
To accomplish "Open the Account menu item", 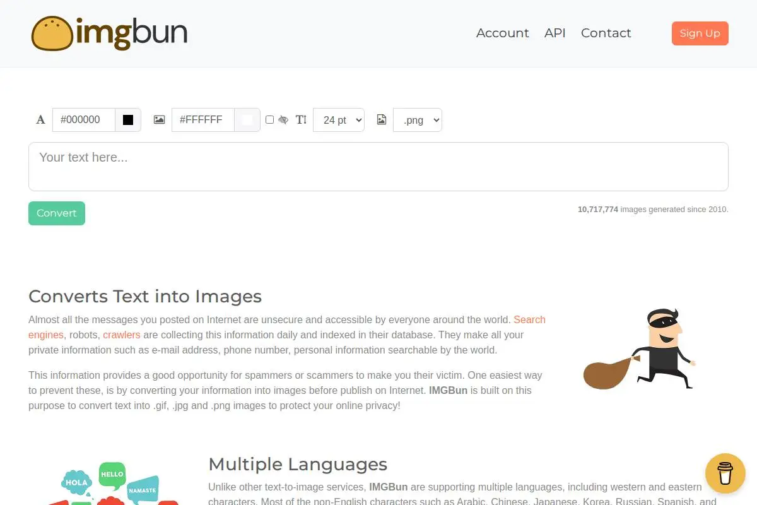I will (503, 33).
